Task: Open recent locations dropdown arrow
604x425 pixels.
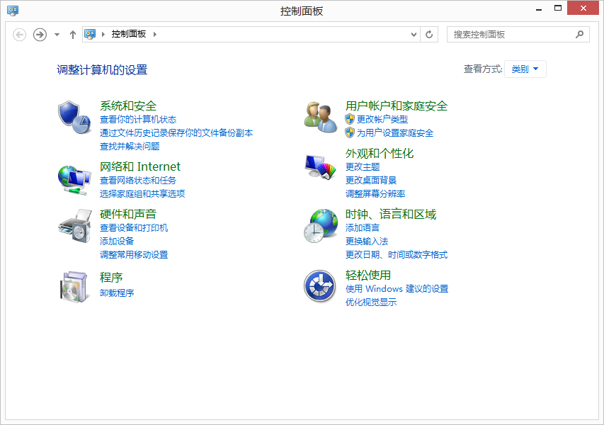Action: pyautogui.click(x=57, y=35)
